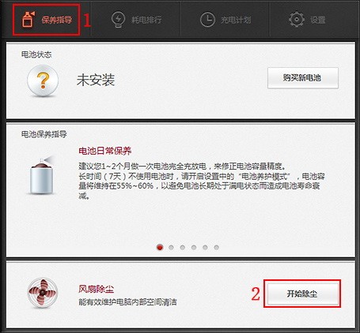Click the red fan dust removal icon
360x333 pixels.
pos(43,294)
